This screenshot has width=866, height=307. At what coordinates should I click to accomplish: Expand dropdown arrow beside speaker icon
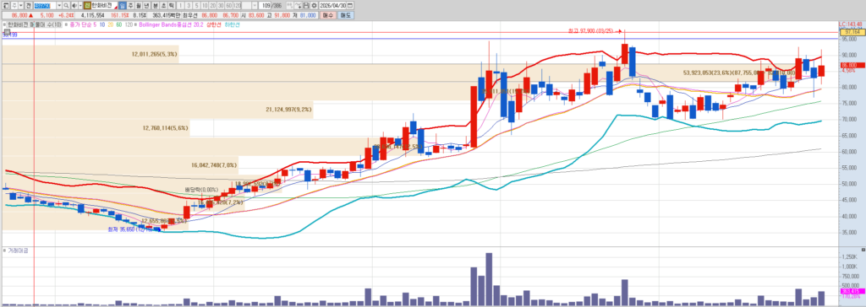(x=80, y=5)
